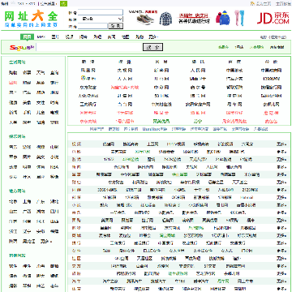Open 建设银行 in the 银行 row

click(142, 243)
